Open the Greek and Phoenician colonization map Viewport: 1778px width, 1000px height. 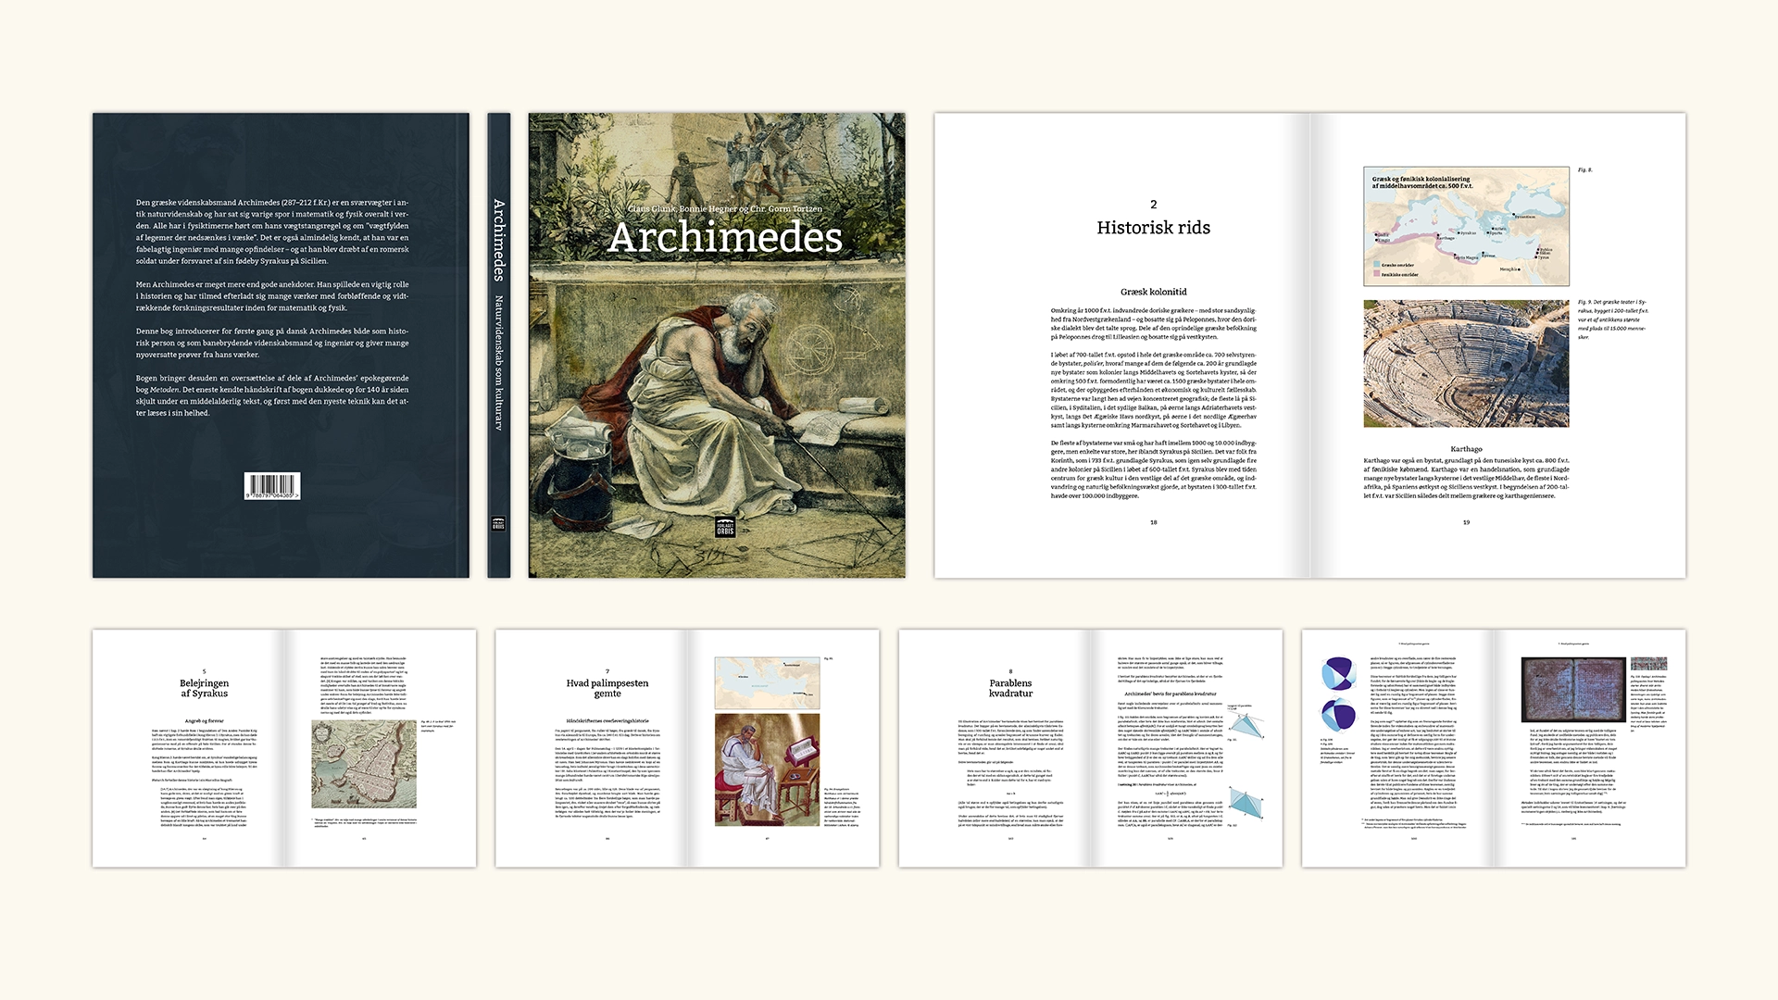[x=1466, y=225]
